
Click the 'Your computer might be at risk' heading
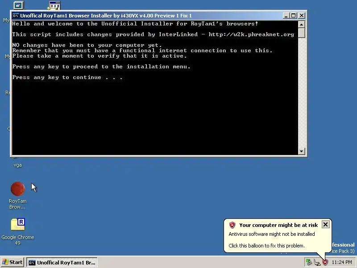coord(278,225)
